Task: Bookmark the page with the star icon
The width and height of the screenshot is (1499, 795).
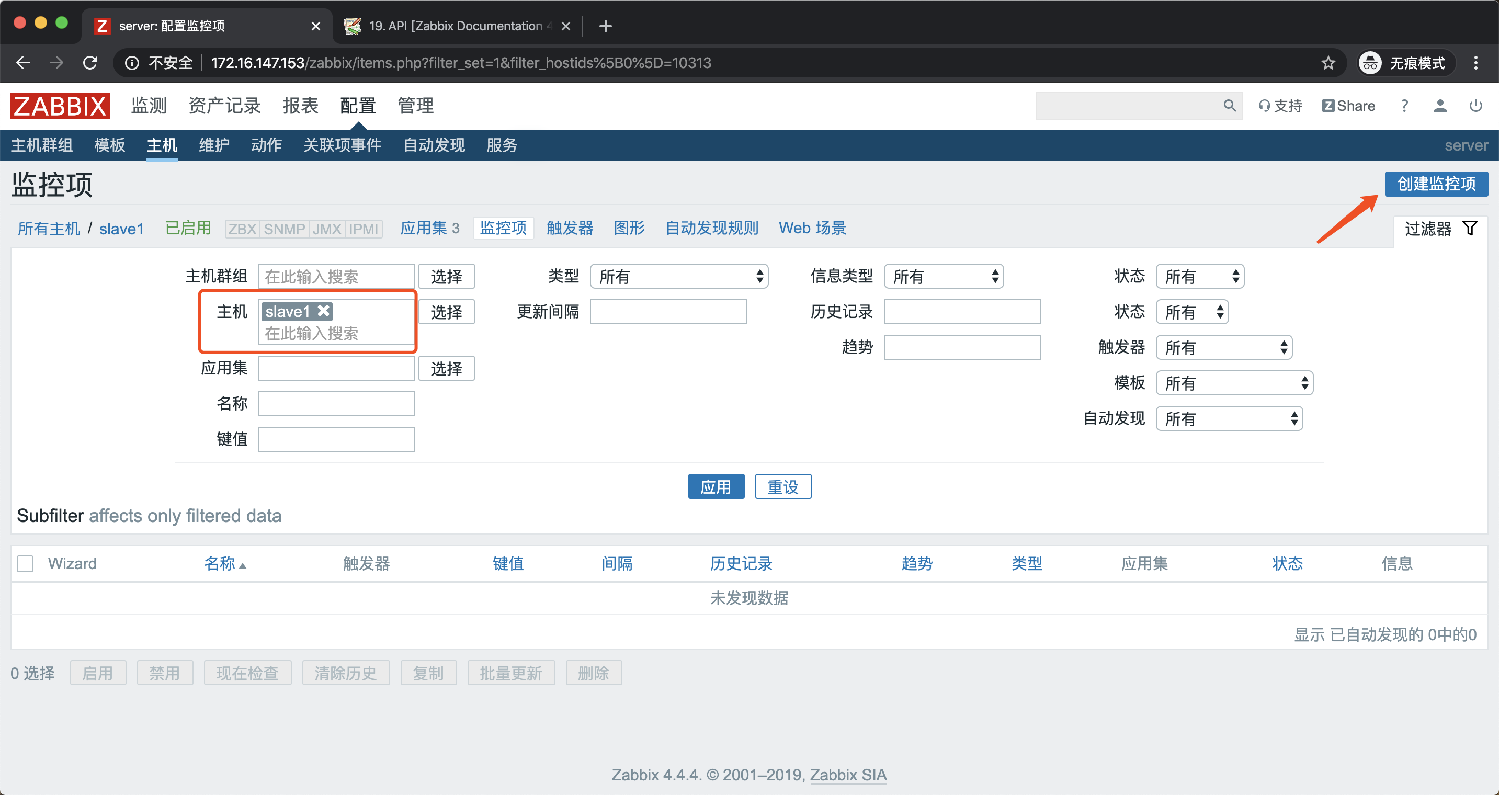Action: 1328,63
